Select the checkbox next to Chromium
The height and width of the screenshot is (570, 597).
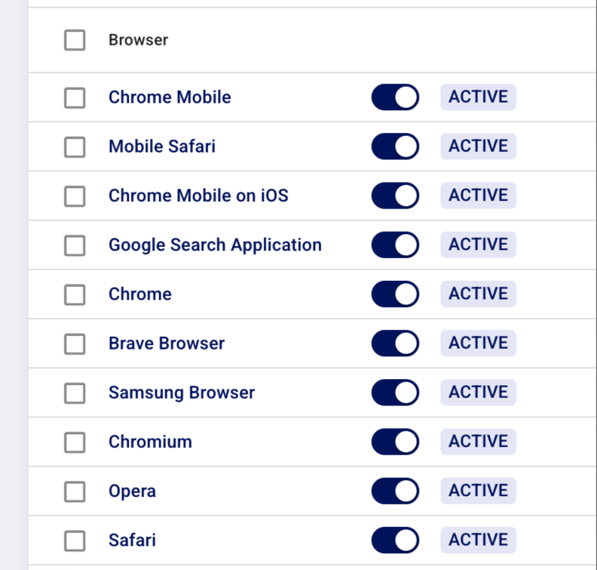coord(75,442)
